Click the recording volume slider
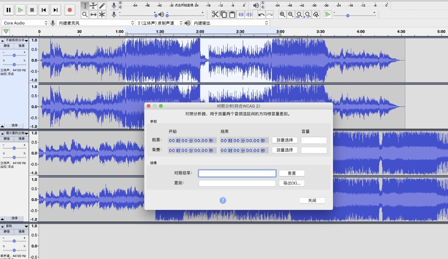The image size is (448, 259). coord(138,15)
